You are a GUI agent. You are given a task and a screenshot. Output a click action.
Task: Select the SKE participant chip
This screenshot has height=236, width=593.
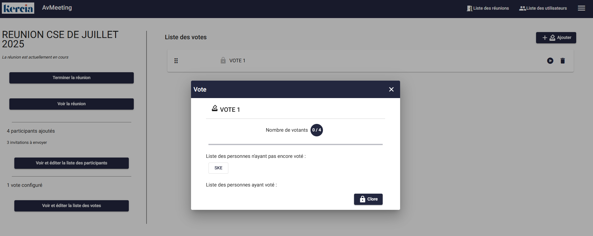(218, 168)
